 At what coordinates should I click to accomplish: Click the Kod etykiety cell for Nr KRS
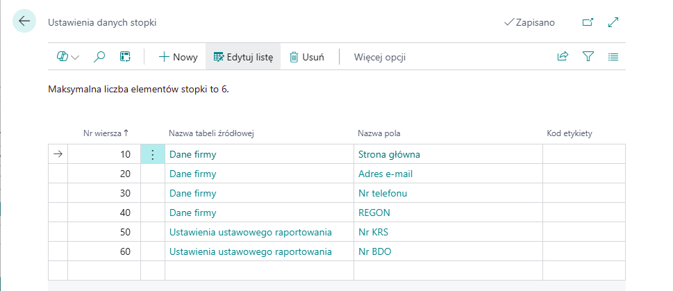pyautogui.click(x=583, y=232)
